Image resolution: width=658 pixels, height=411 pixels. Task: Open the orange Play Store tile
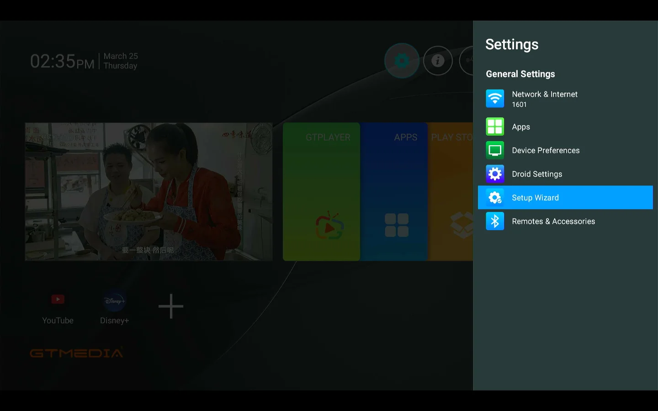tap(451, 192)
